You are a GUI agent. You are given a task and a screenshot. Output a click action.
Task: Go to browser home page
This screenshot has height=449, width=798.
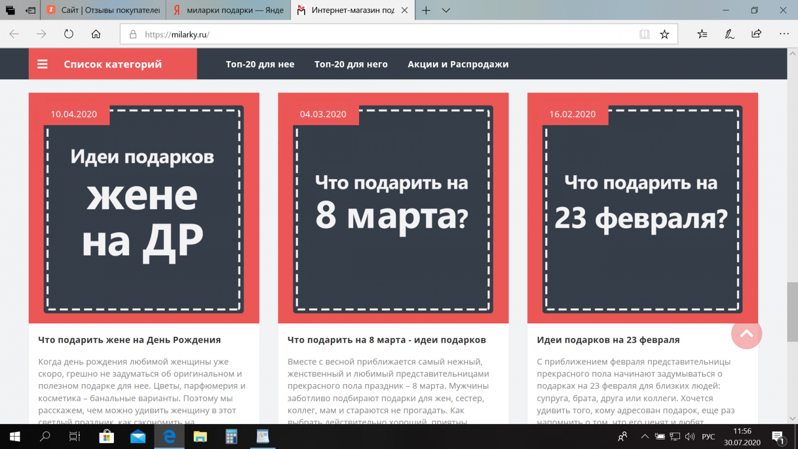pyautogui.click(x=96, y=34)
